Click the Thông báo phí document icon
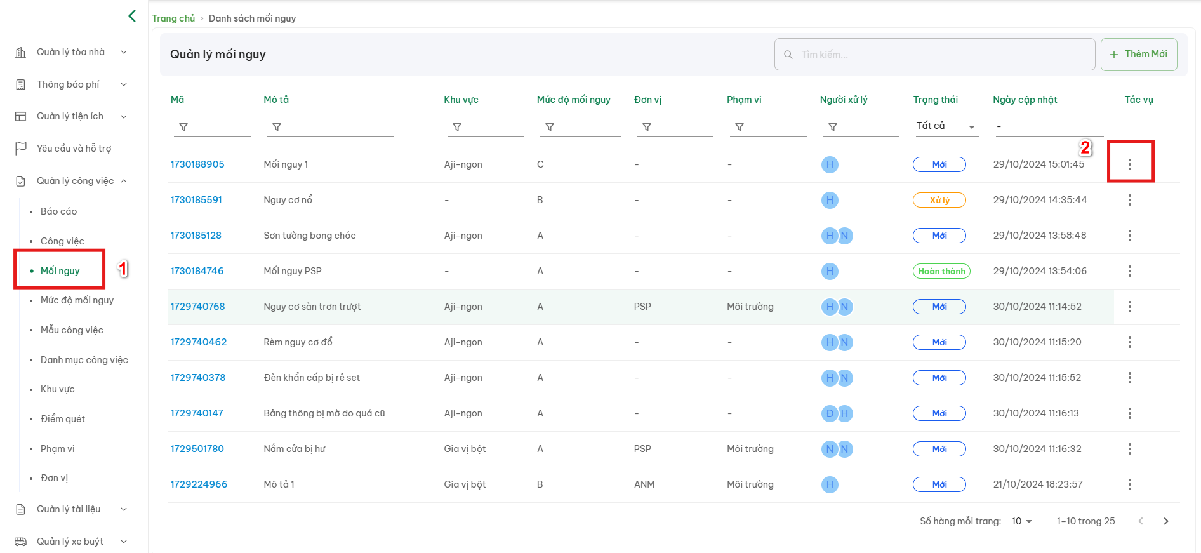 (x=21, y=84)
